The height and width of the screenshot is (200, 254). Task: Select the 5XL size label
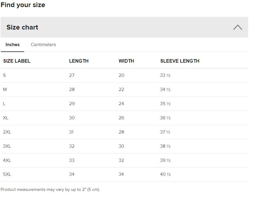tap(7, 174)
